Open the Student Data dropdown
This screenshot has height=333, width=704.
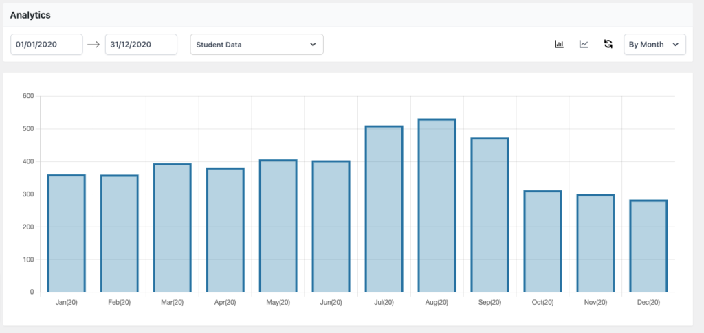pos(257,45)
